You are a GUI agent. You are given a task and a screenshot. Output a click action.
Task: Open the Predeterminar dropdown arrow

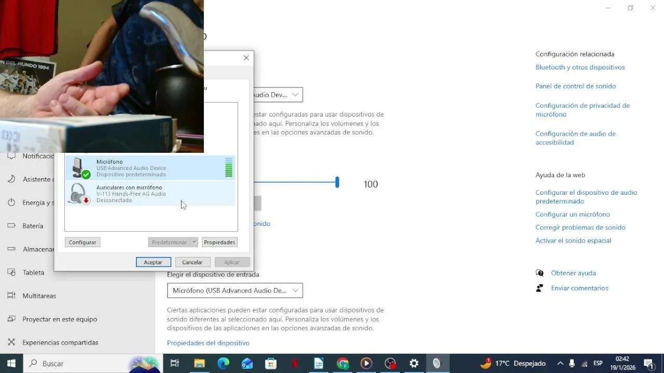(195, 242)
